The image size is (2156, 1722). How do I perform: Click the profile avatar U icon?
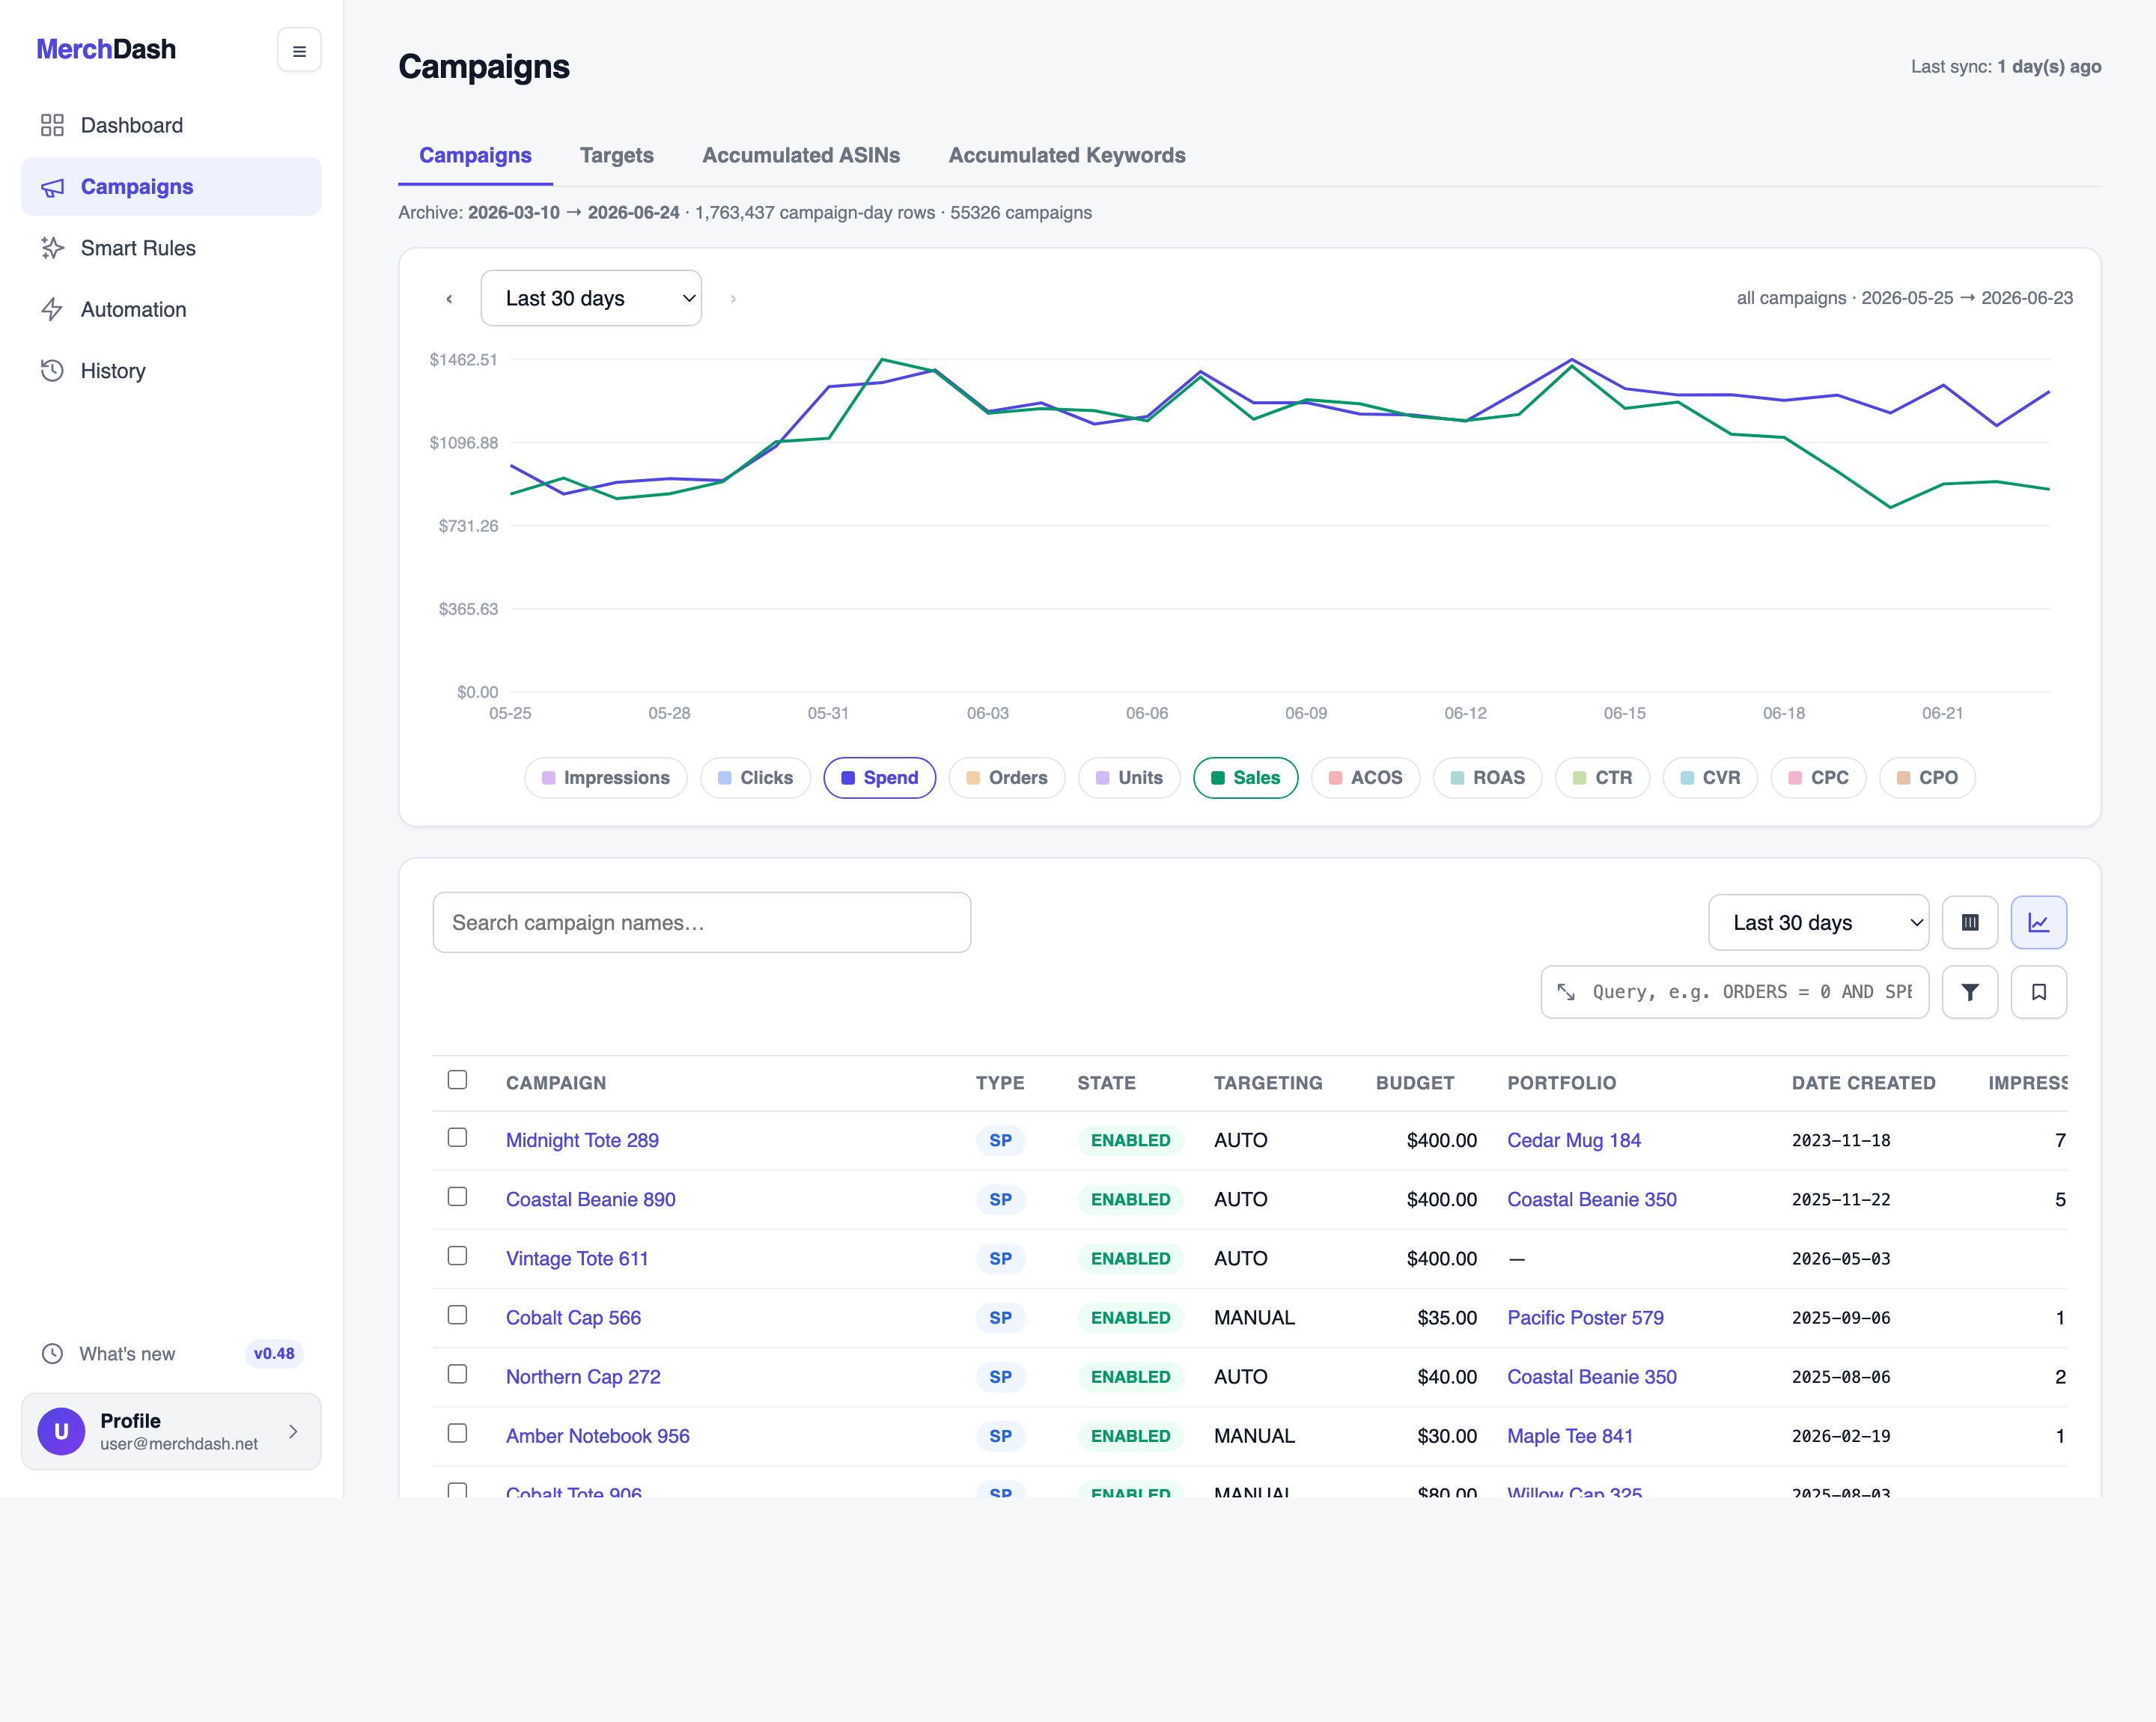[x=61, y=1431]
